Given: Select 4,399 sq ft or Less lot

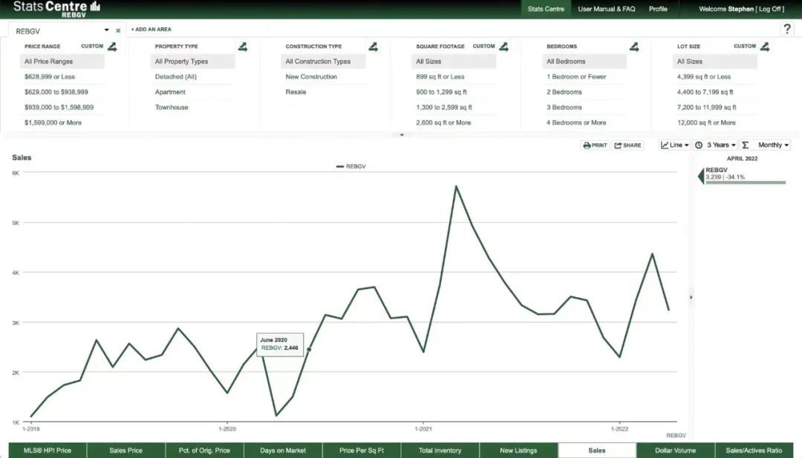Looking at the screenshot, I should coord(704,76).
